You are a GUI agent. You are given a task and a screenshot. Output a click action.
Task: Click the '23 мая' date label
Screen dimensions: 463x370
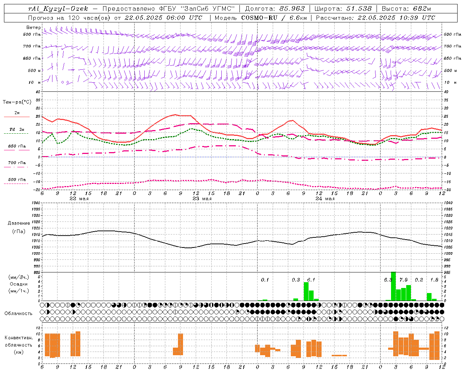pyautogui.click(x=202, y=199)
